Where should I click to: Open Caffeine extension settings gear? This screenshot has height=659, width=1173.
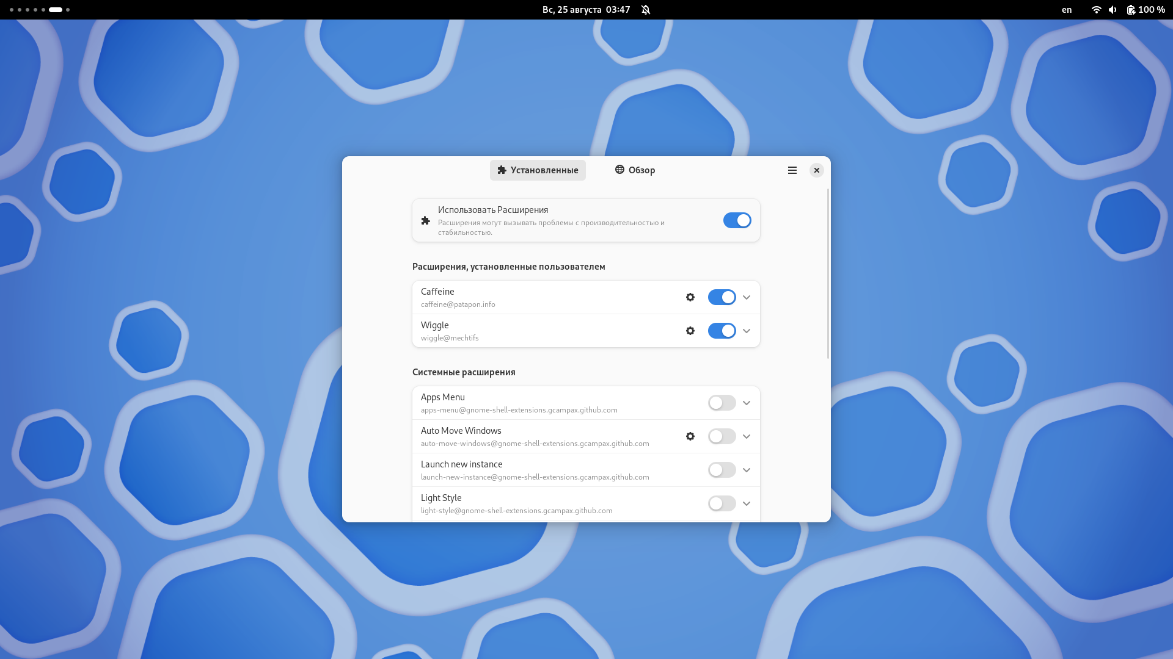coord(690,297)
